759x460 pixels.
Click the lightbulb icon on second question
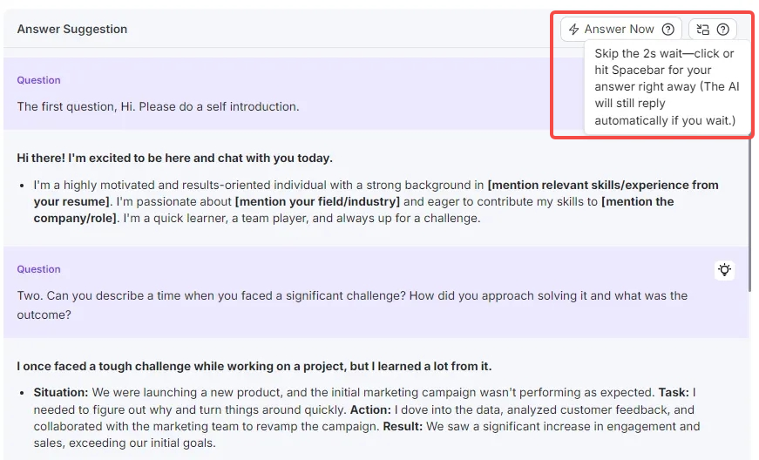click(724, 270)
